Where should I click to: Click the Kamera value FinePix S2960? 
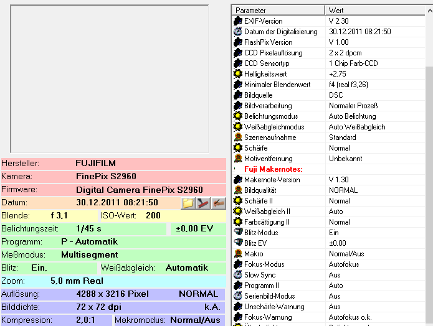106,176
